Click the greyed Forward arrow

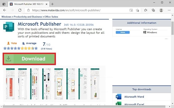(12, 10)
